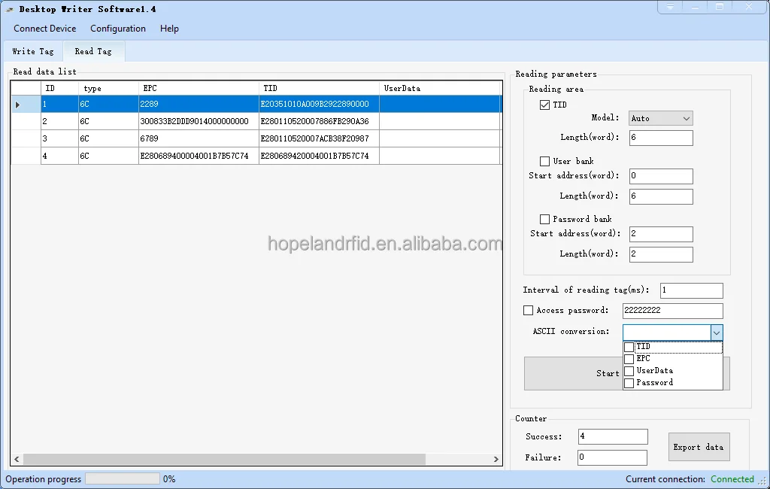This screenshot has width=770, height=489.
Task: Click the right scroll arrow of data list
Action: point(496,459)
